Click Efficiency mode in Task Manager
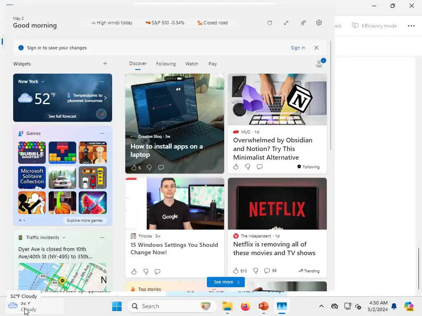Image resolution: width=422 pixels, height=316 pixels. 374,26
